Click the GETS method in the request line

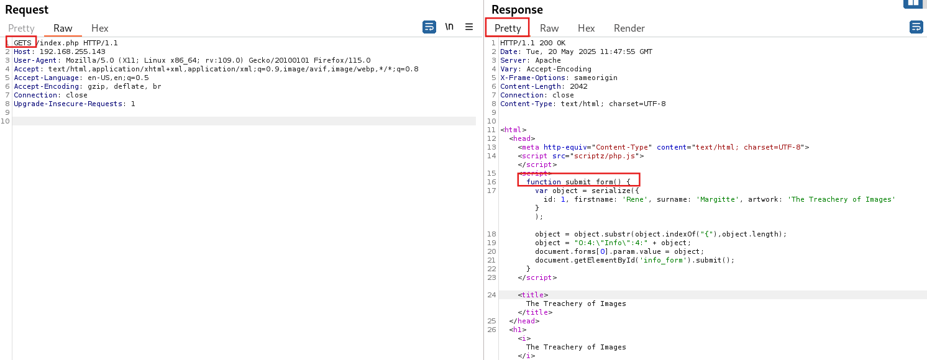point(22,43)
